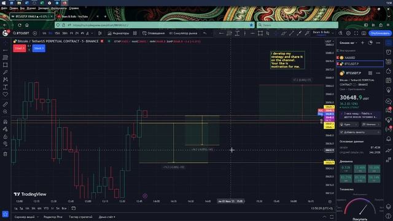
Task: Toggle hide all drawings eye icon
Action: (x=5, y=144)
